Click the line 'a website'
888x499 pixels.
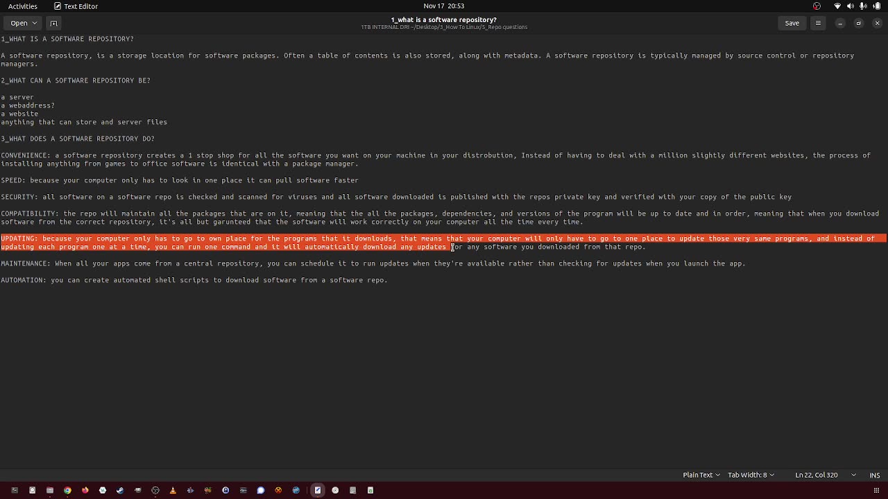(19, 114)
